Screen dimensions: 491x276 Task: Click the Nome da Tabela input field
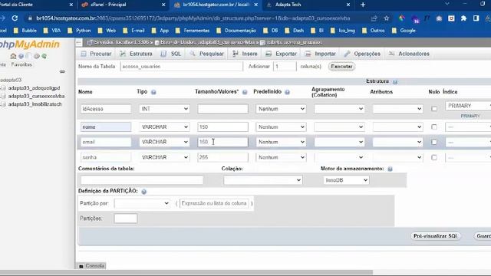point(181,67)
